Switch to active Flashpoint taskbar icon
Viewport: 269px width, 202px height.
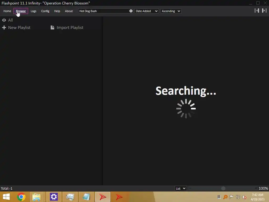tap(103, 197)
